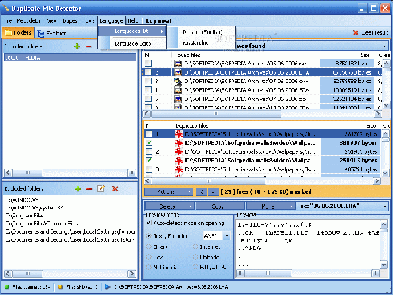The image size is (393, 295).
Task: Click the blue arrow icon in status bar
Action: point(108,286)
